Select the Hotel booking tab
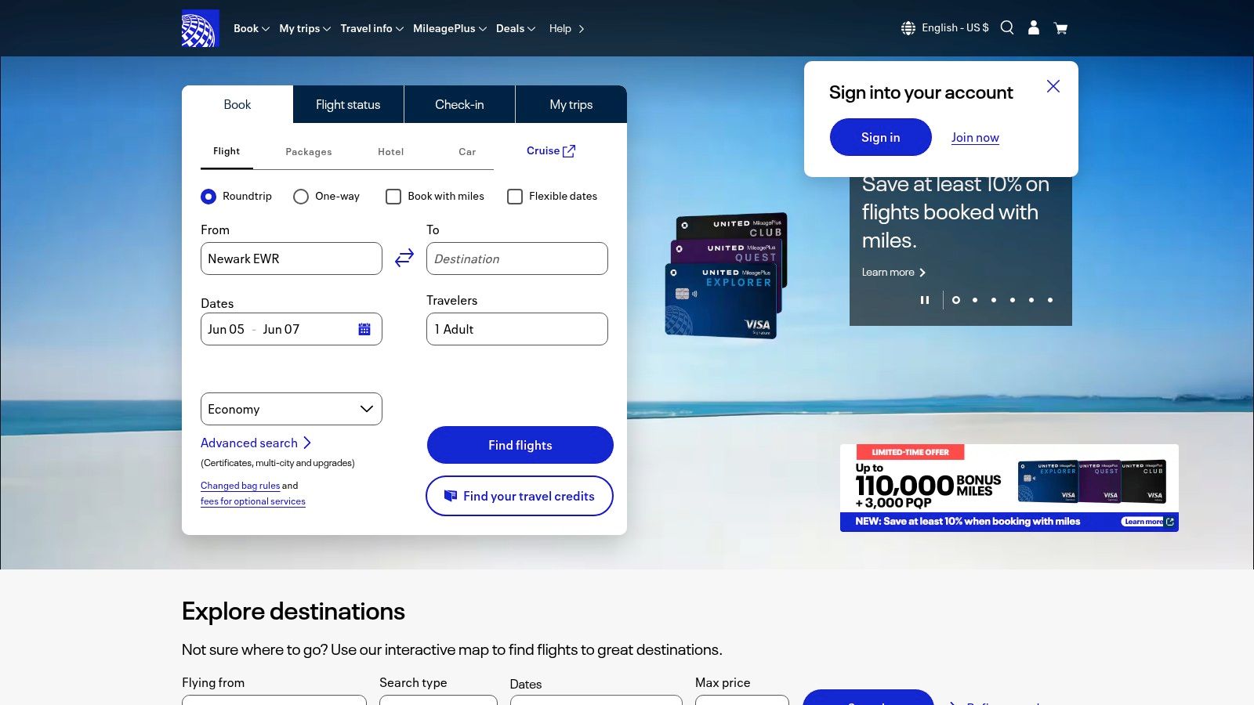1254x705 pixels. [390, 151]
